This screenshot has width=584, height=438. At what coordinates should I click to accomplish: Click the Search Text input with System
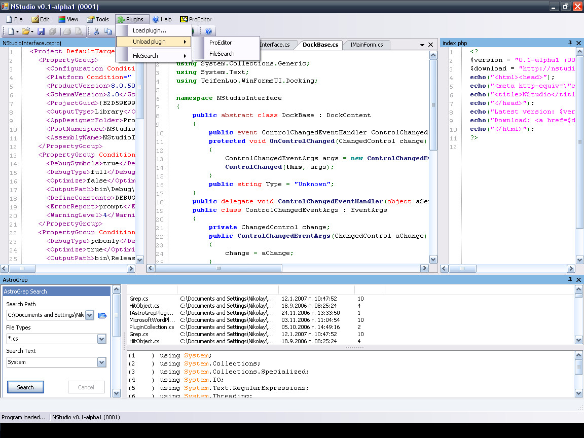point(52,362)
